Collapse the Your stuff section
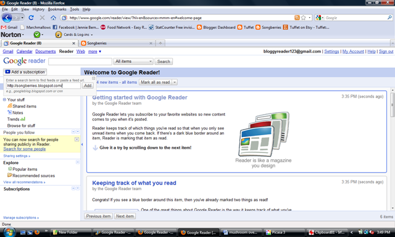 pos(4,99)
